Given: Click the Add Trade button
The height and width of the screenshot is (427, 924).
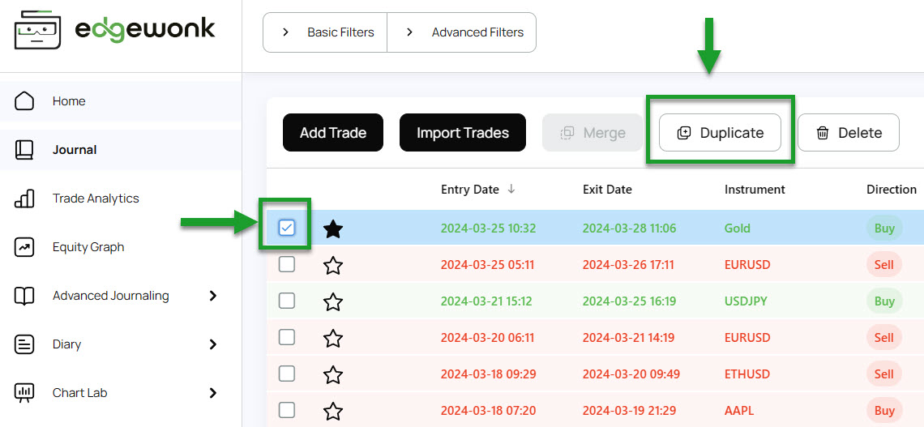Looking at the screenshot, I should tap(333, 133).
